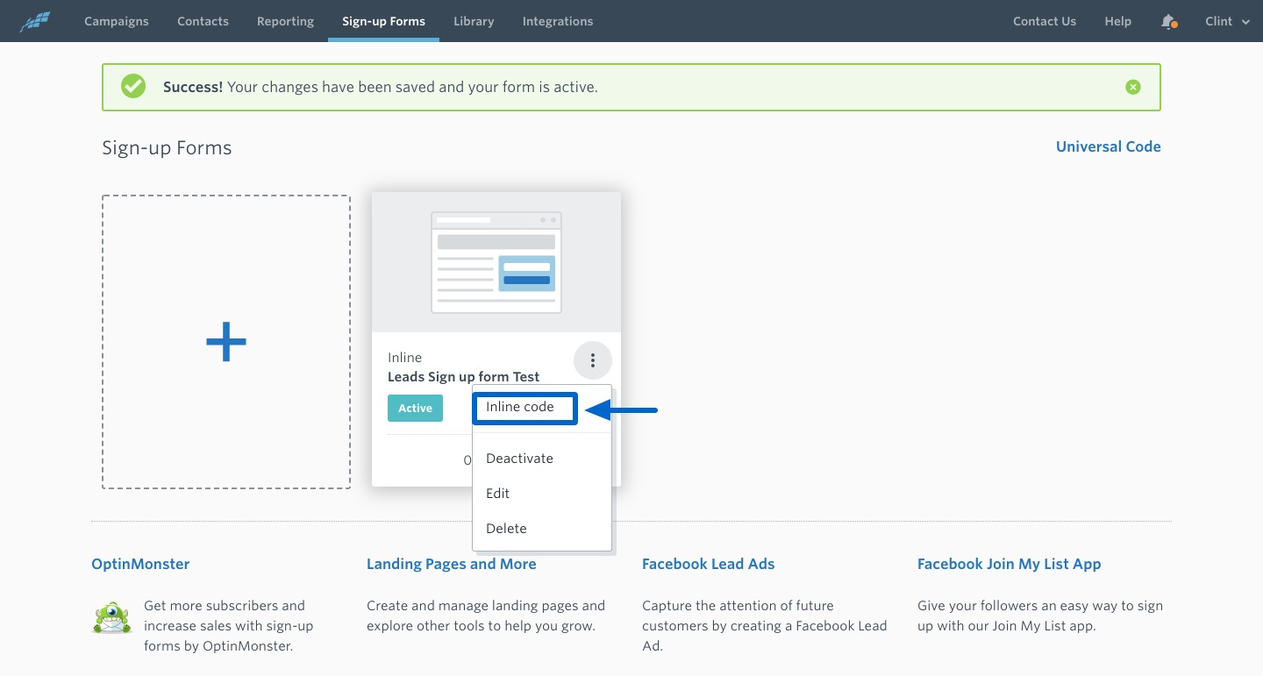This screenshot has height=676, width=1263.
Task: Expand the Clint account dropdown
Action: (1227, 21)
